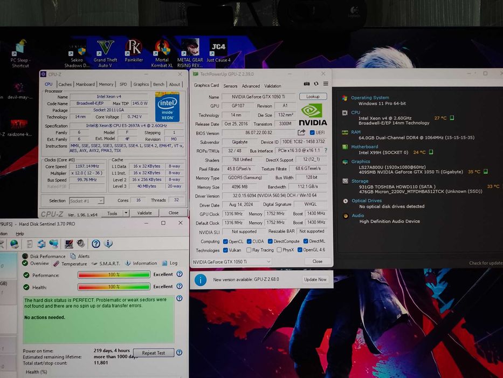Image resolution: width=503 pixels, height=378 pixels.
Task: Open the Grand Theft Auto V desktop shortcut
Action: pyautogui.click(x=105, y=53)
